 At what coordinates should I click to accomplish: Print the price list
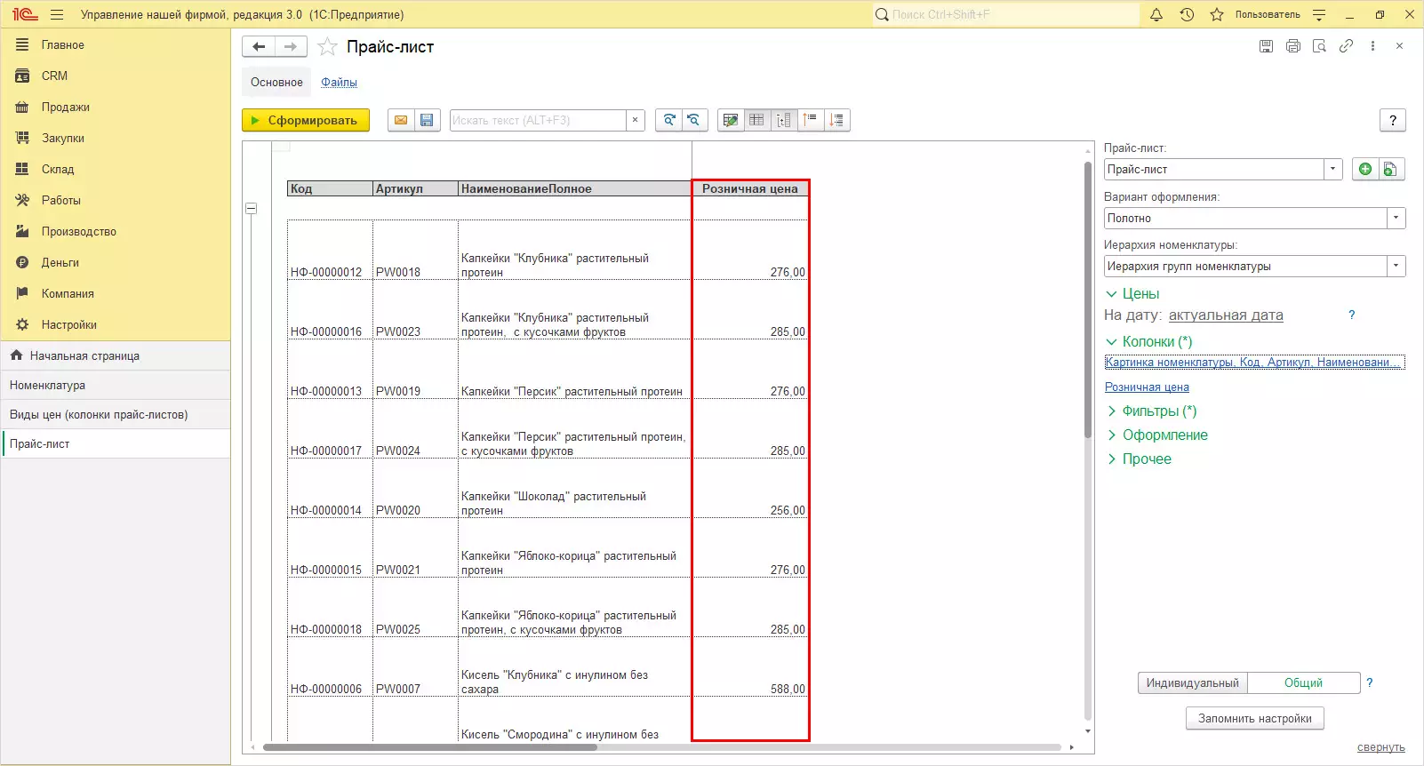coord(1293,46)
